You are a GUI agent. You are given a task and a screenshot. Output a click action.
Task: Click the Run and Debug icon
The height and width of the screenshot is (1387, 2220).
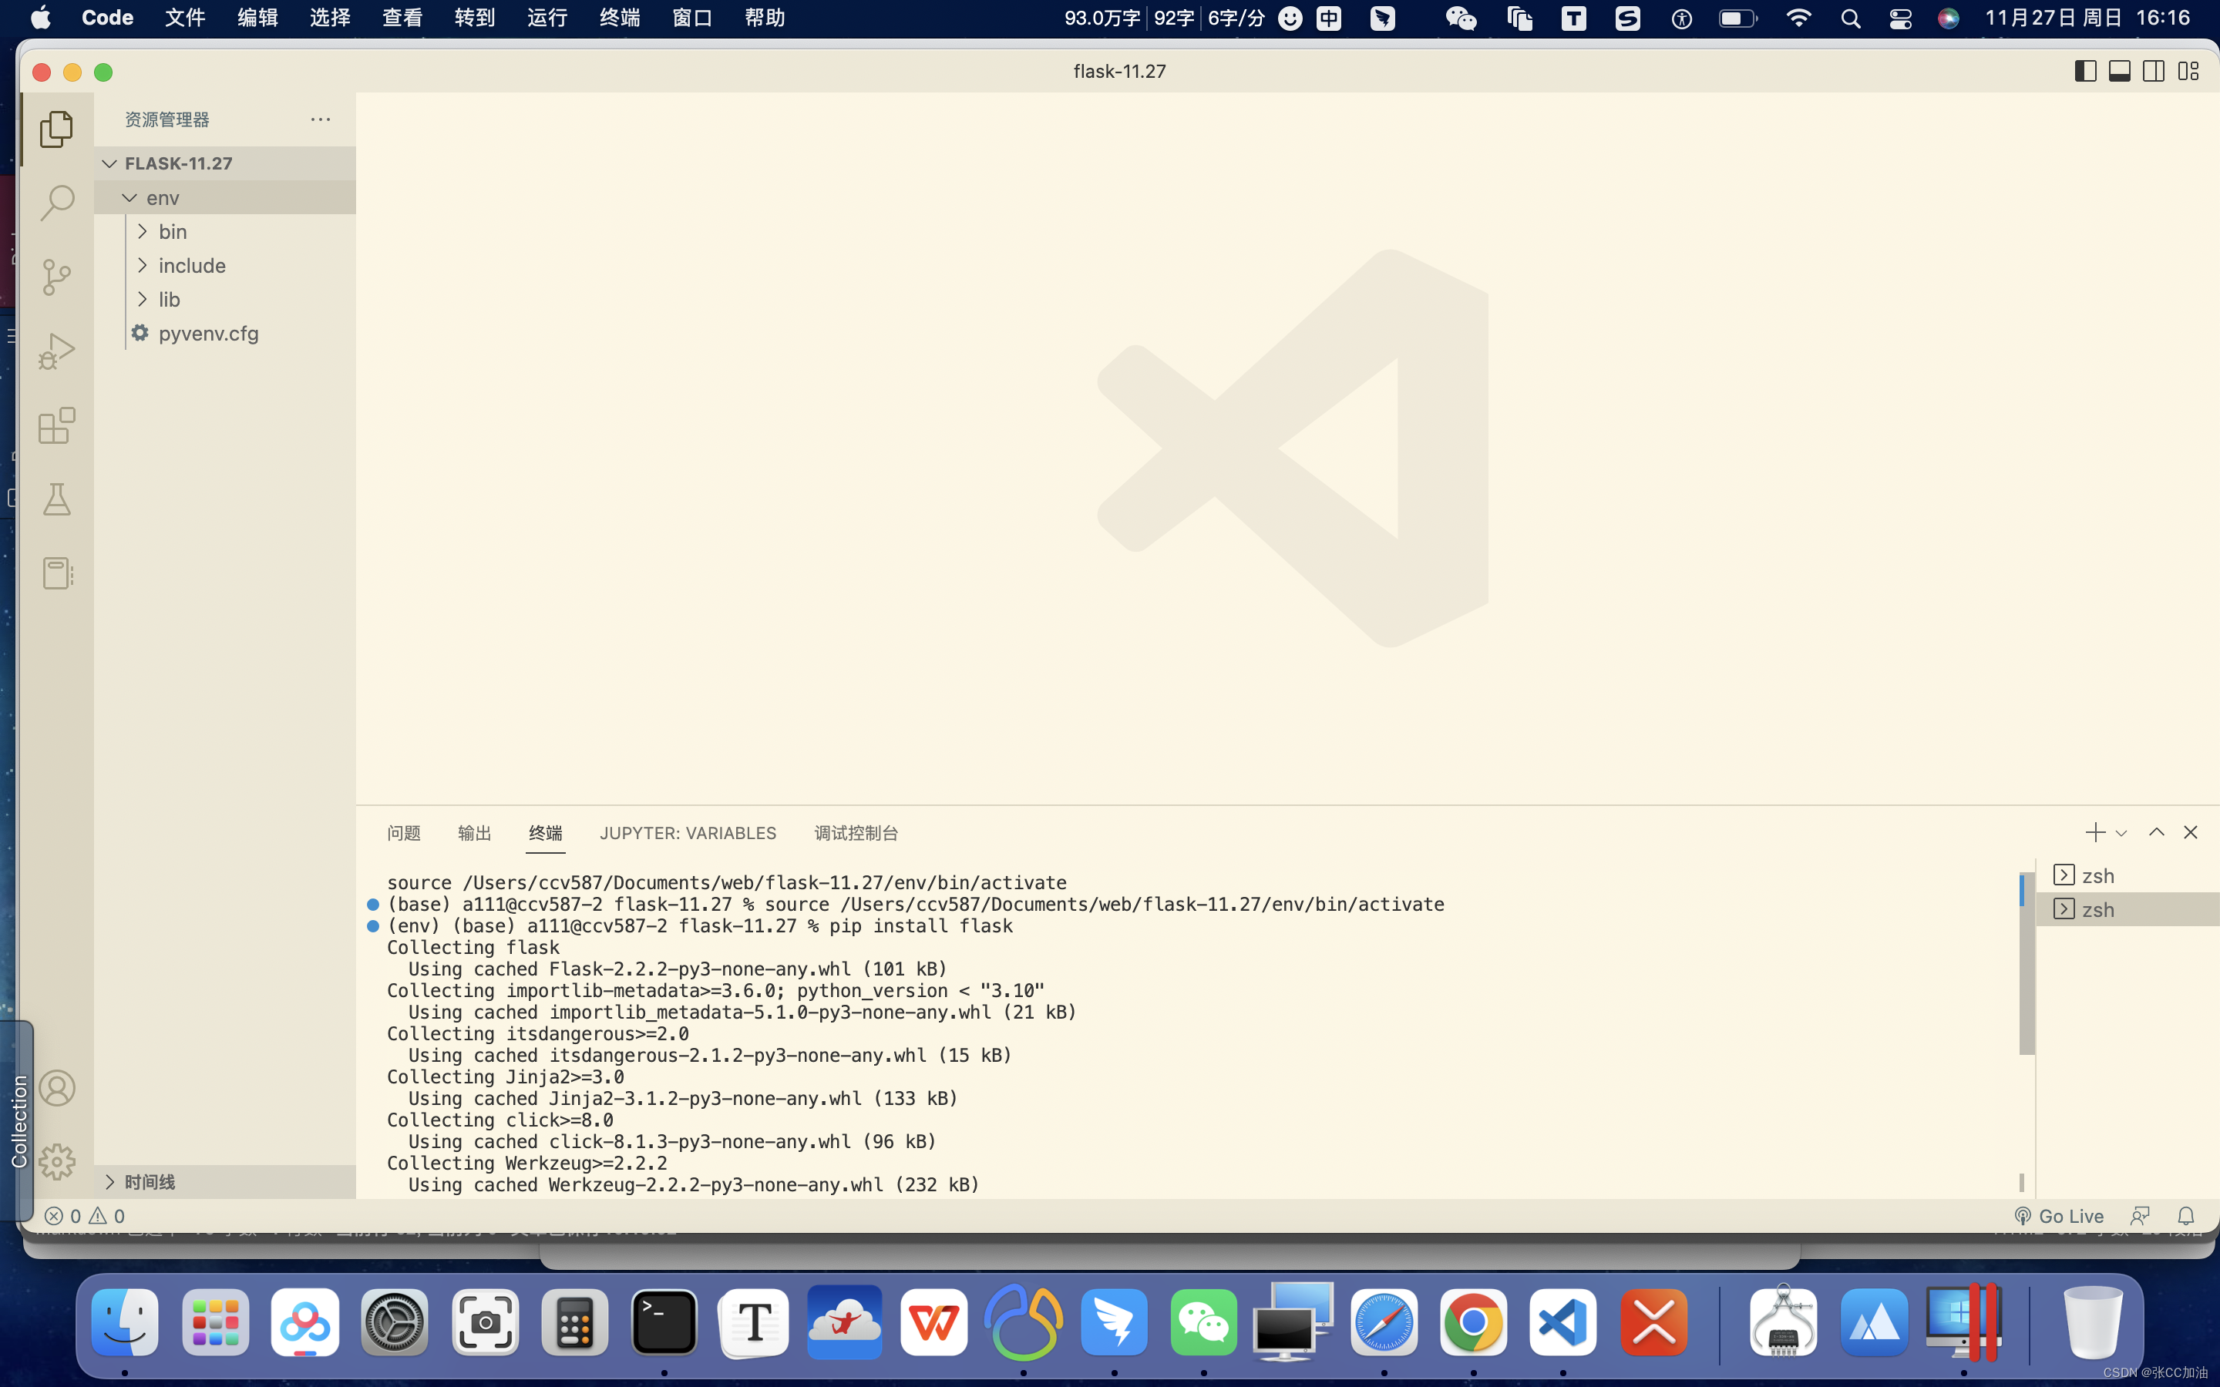click(x=59, y=350)
